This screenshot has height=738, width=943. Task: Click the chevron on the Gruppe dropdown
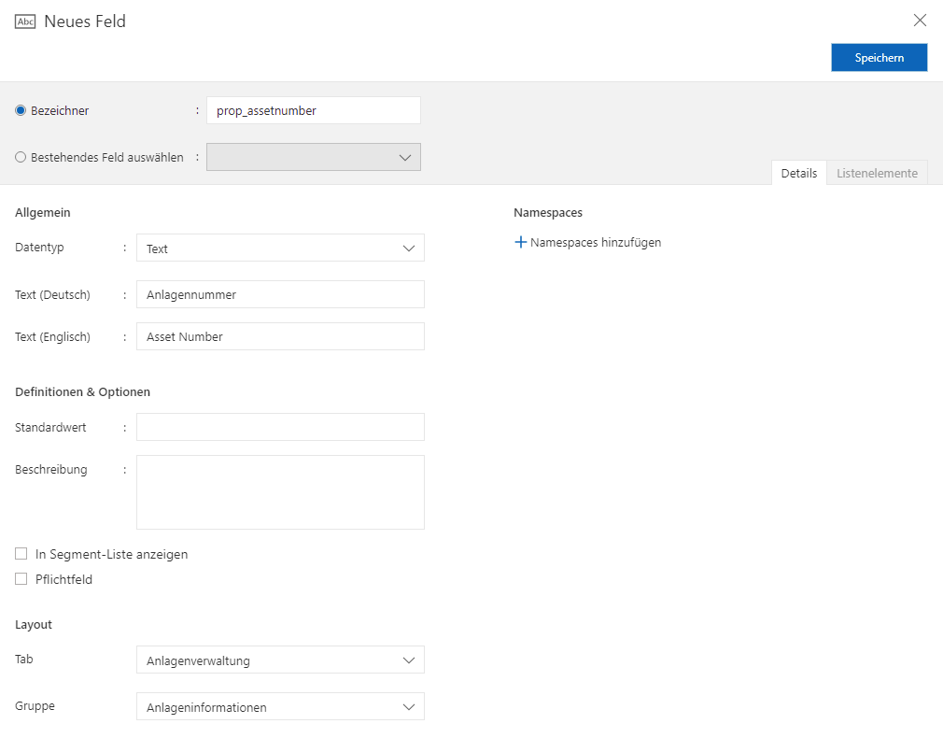[x=408, y=706]
